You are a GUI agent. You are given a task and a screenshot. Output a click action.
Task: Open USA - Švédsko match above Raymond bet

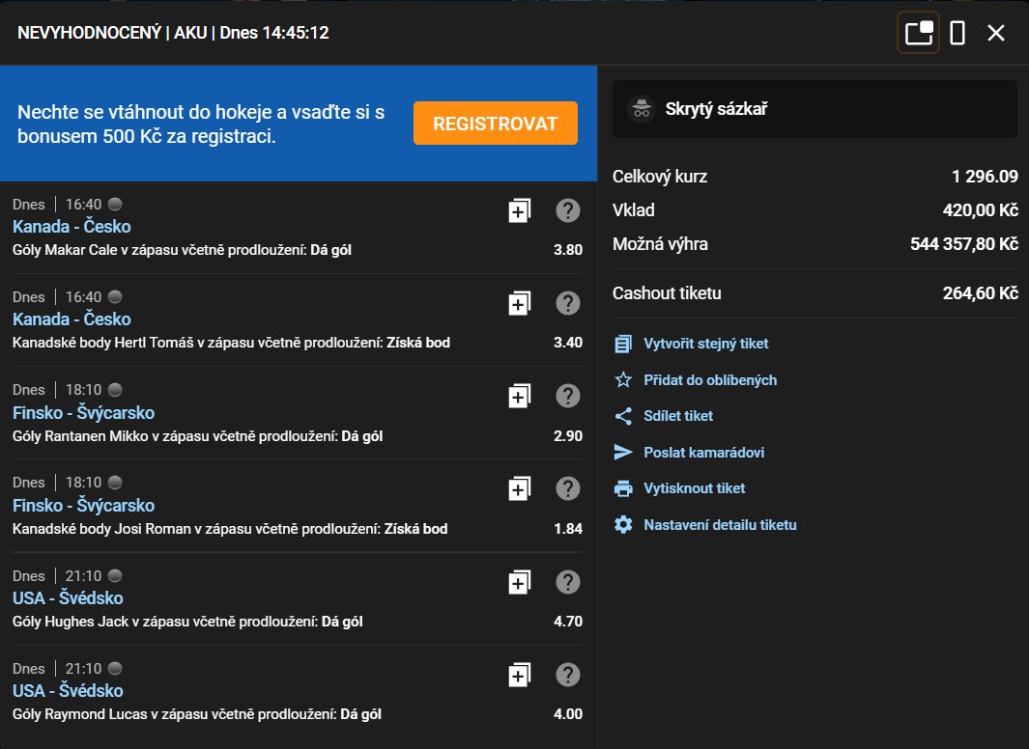[68, 691]
